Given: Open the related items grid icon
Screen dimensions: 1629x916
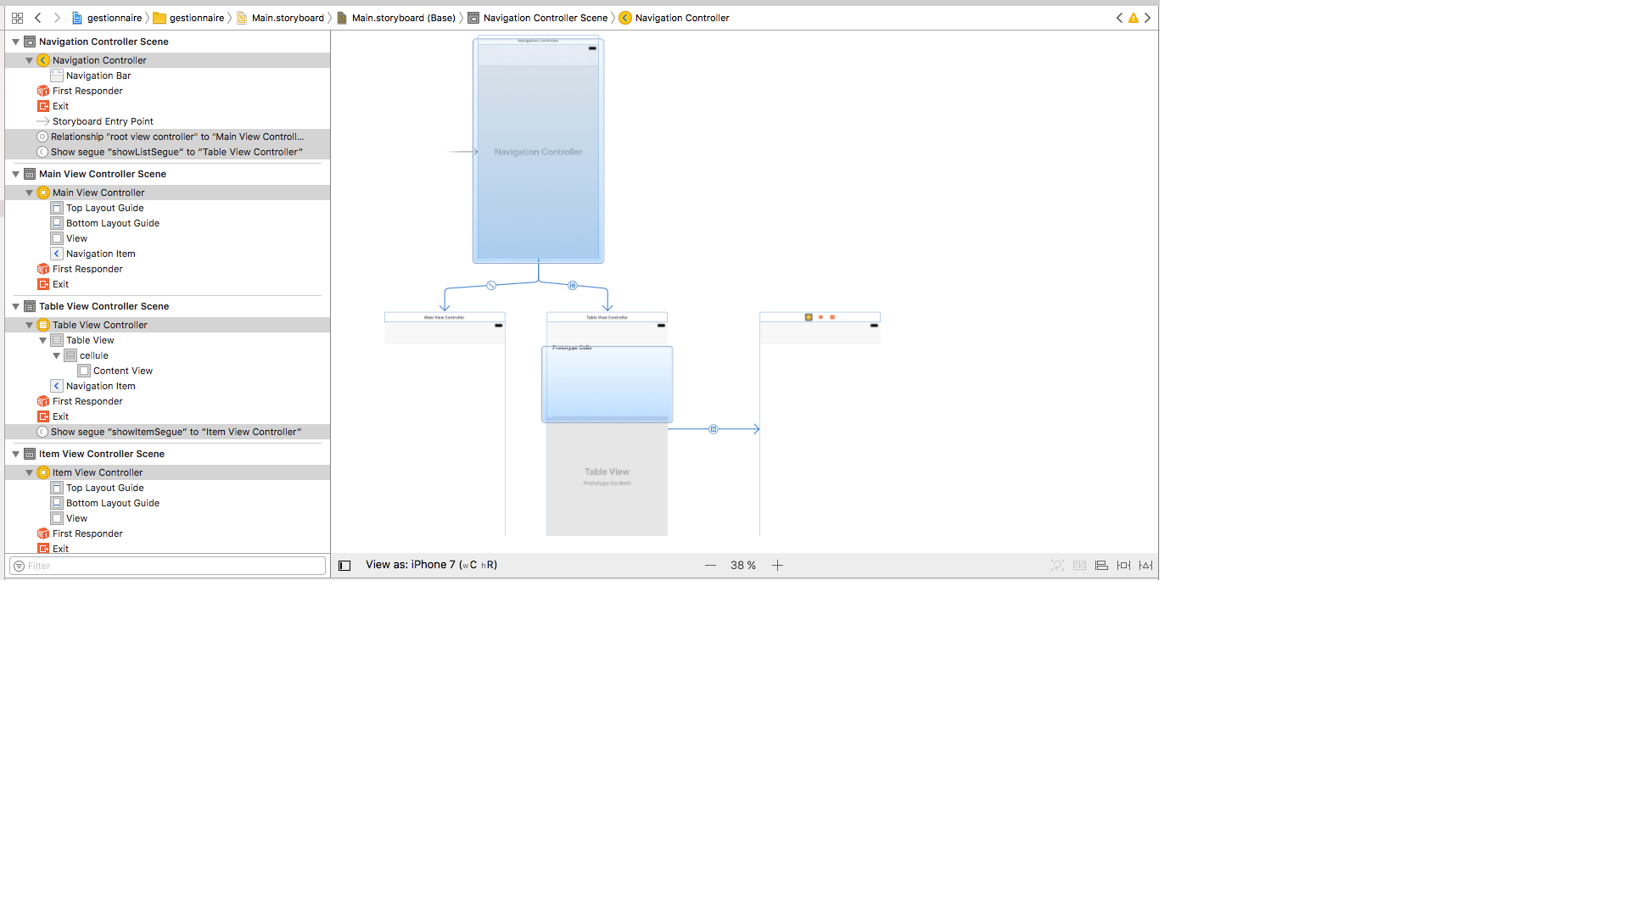Looking at the screenshot, I should pyautogui.click(x=17, y=18).
